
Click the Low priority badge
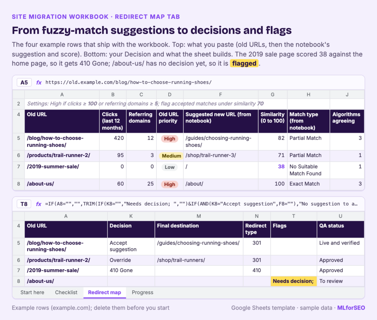click(x=169, y=167)
